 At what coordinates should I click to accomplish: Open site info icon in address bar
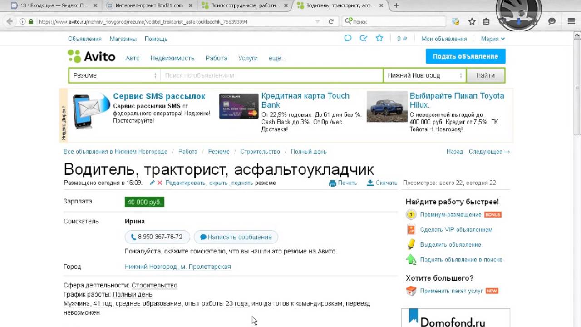[23, 21]
